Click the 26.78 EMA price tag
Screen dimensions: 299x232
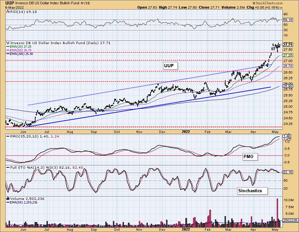tap(288, 66)
